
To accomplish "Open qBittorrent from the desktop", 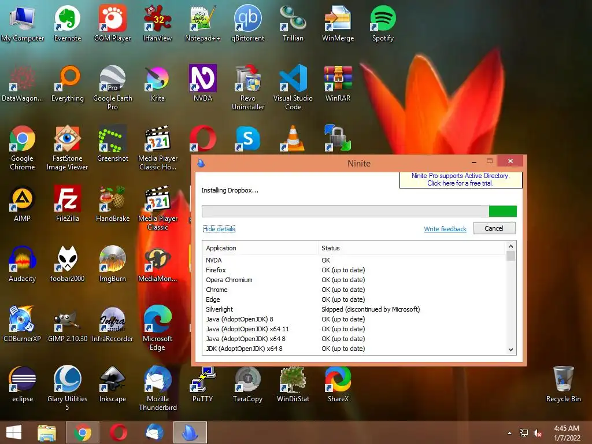I will pos(247,23).
